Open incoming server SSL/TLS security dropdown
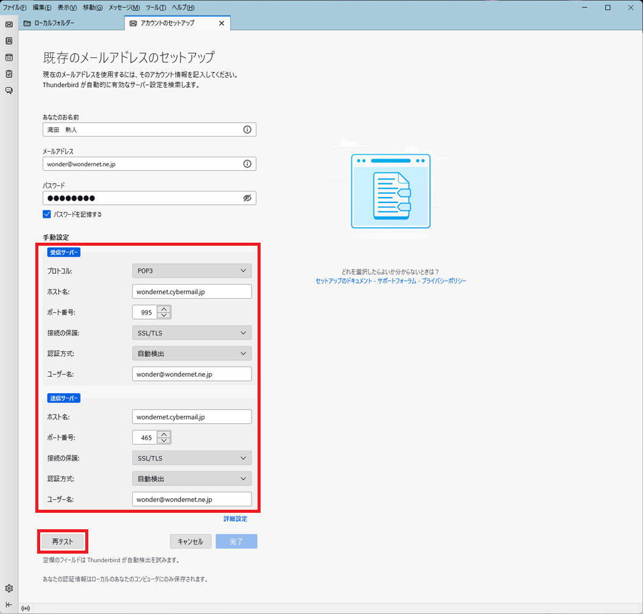The height and width of the screenshot is (614, 643). tap(192, 333)
